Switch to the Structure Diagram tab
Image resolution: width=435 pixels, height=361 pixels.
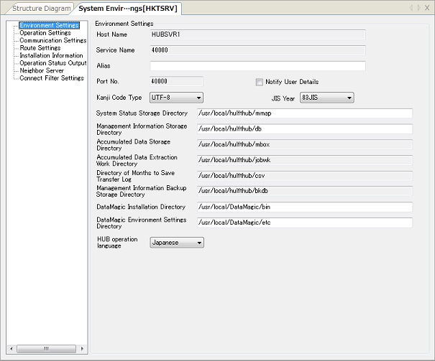[41, 9]
